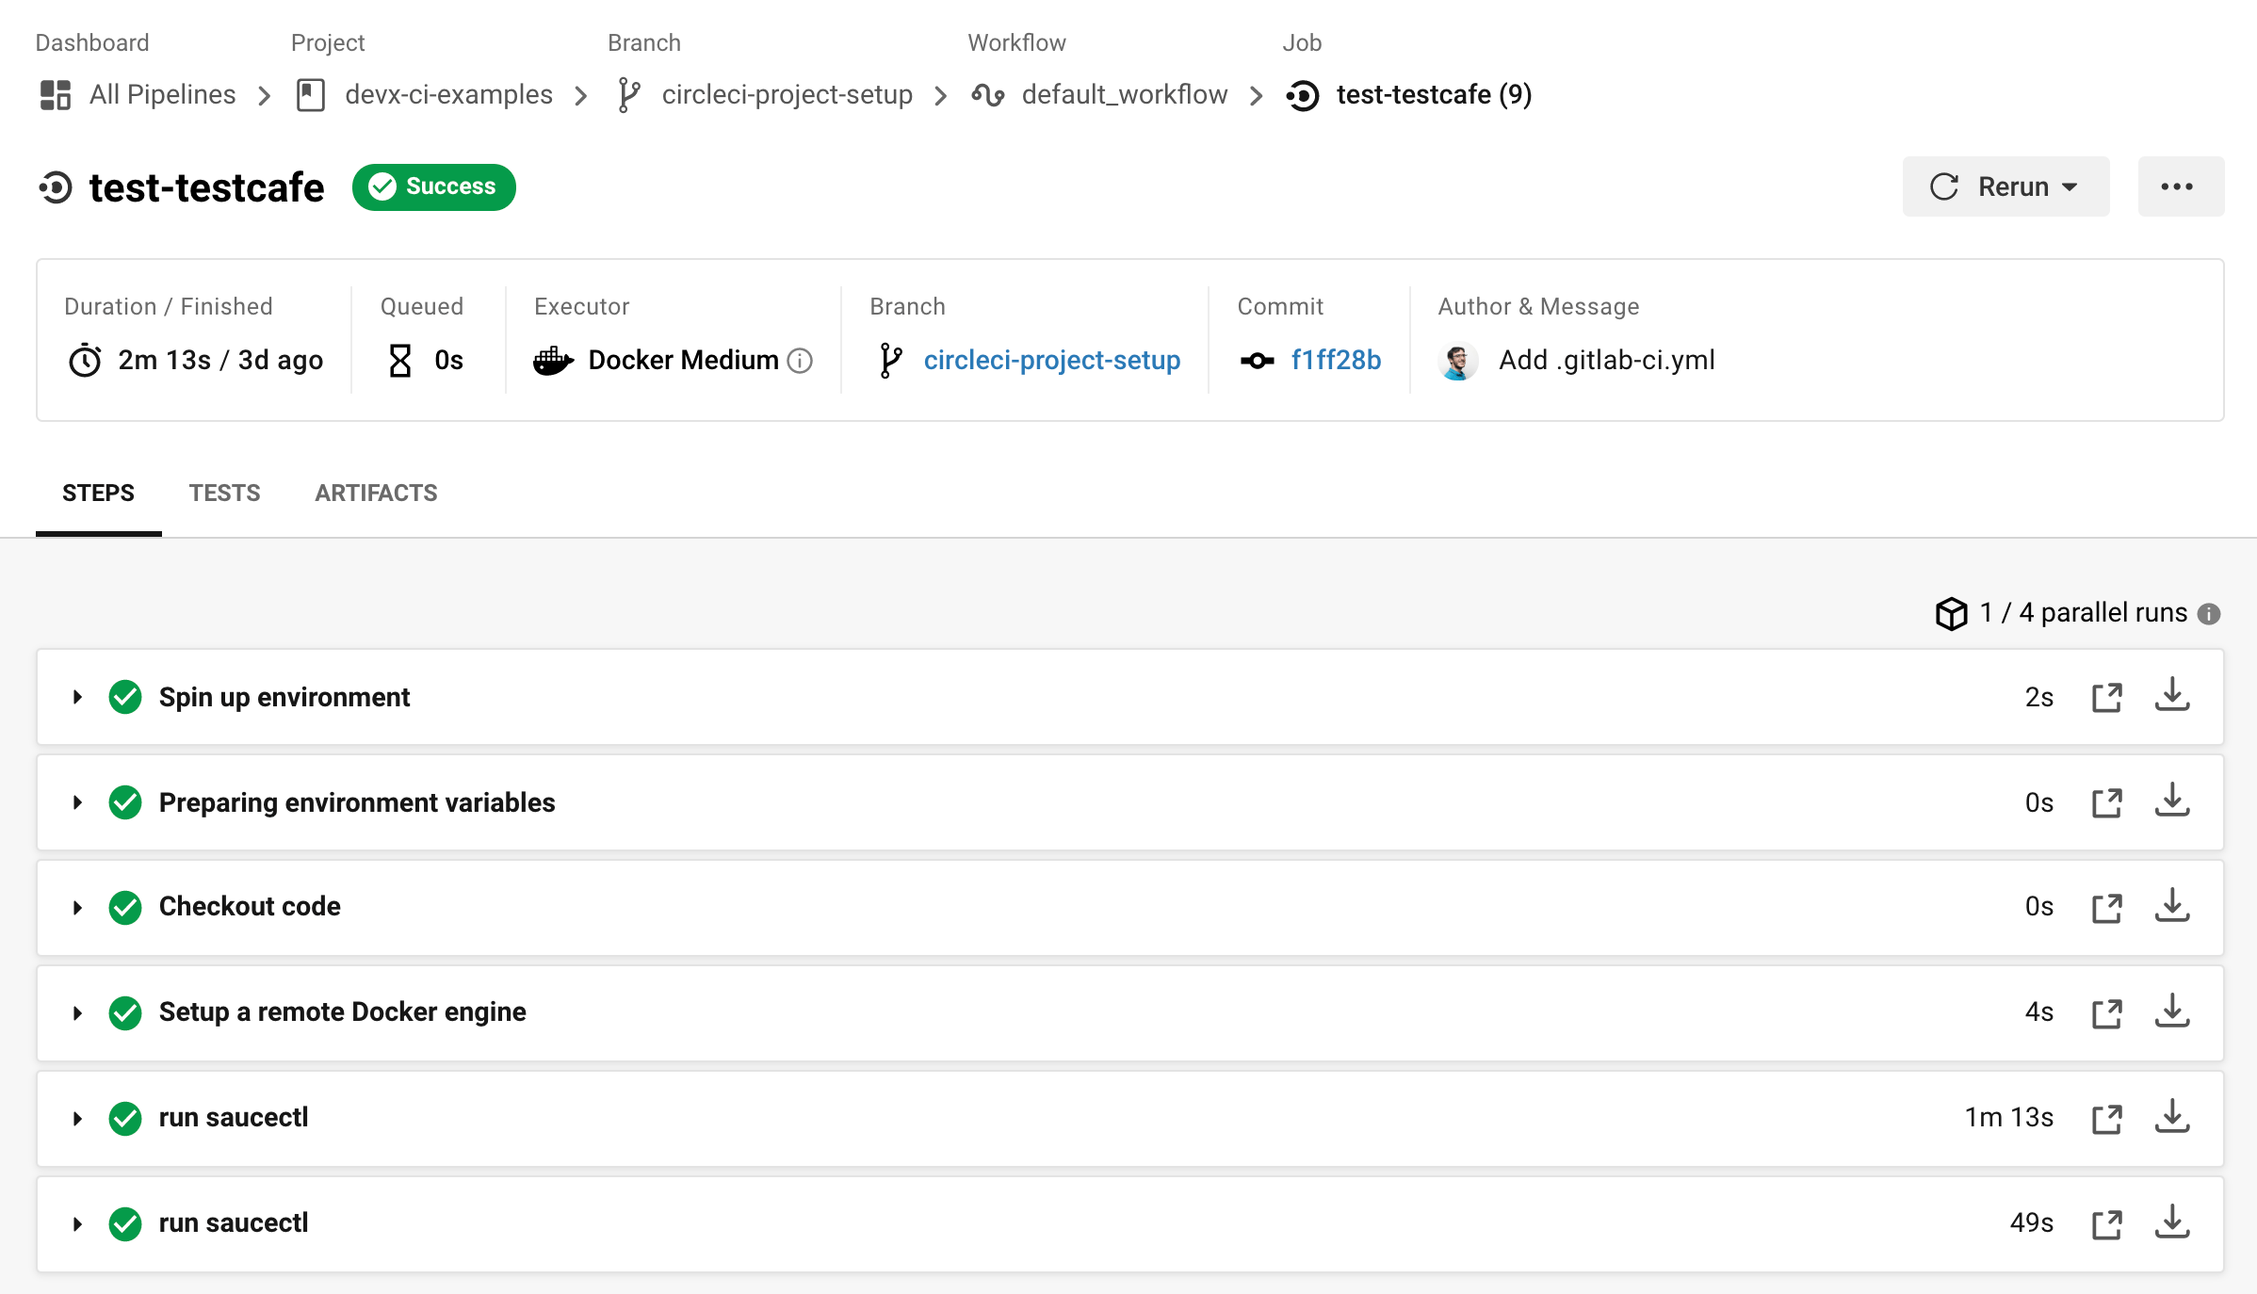This screenshot has height=1294, width=2257.
Task: Click the Rerun dropdown arrow
Action: [x=2071, y=186]
